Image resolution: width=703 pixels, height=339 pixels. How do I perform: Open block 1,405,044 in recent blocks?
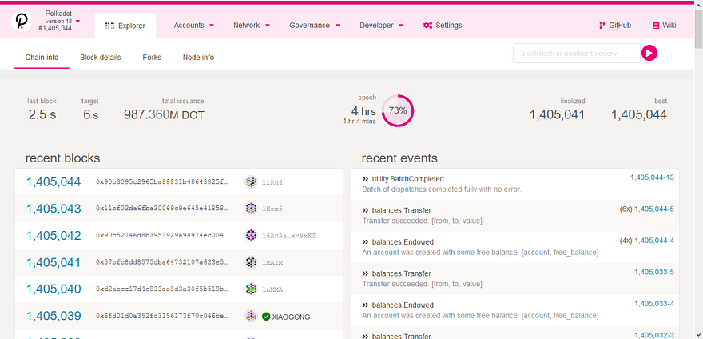54,181
